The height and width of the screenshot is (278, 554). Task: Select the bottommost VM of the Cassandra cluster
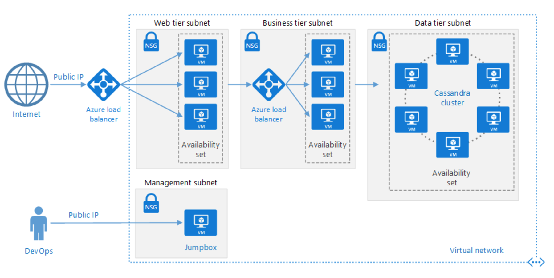(452, 145)
